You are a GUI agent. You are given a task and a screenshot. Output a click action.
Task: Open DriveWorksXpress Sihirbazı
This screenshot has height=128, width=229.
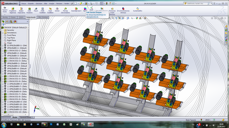coord(123,11)
